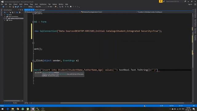Collapse the Data Connections node
Screen dimensions: 197x111
5,16
